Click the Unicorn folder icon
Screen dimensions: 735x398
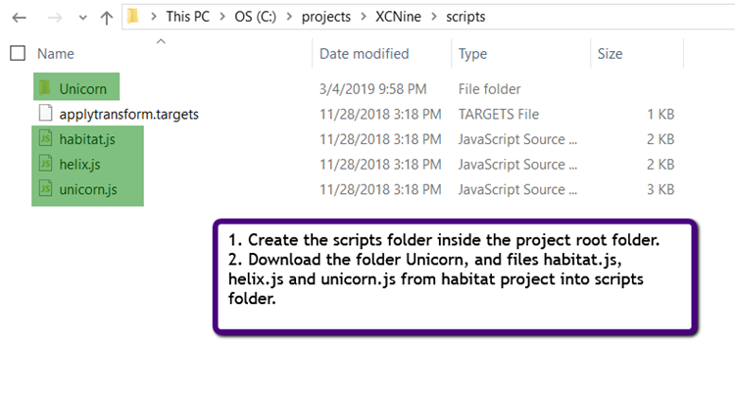coord(45,87)
